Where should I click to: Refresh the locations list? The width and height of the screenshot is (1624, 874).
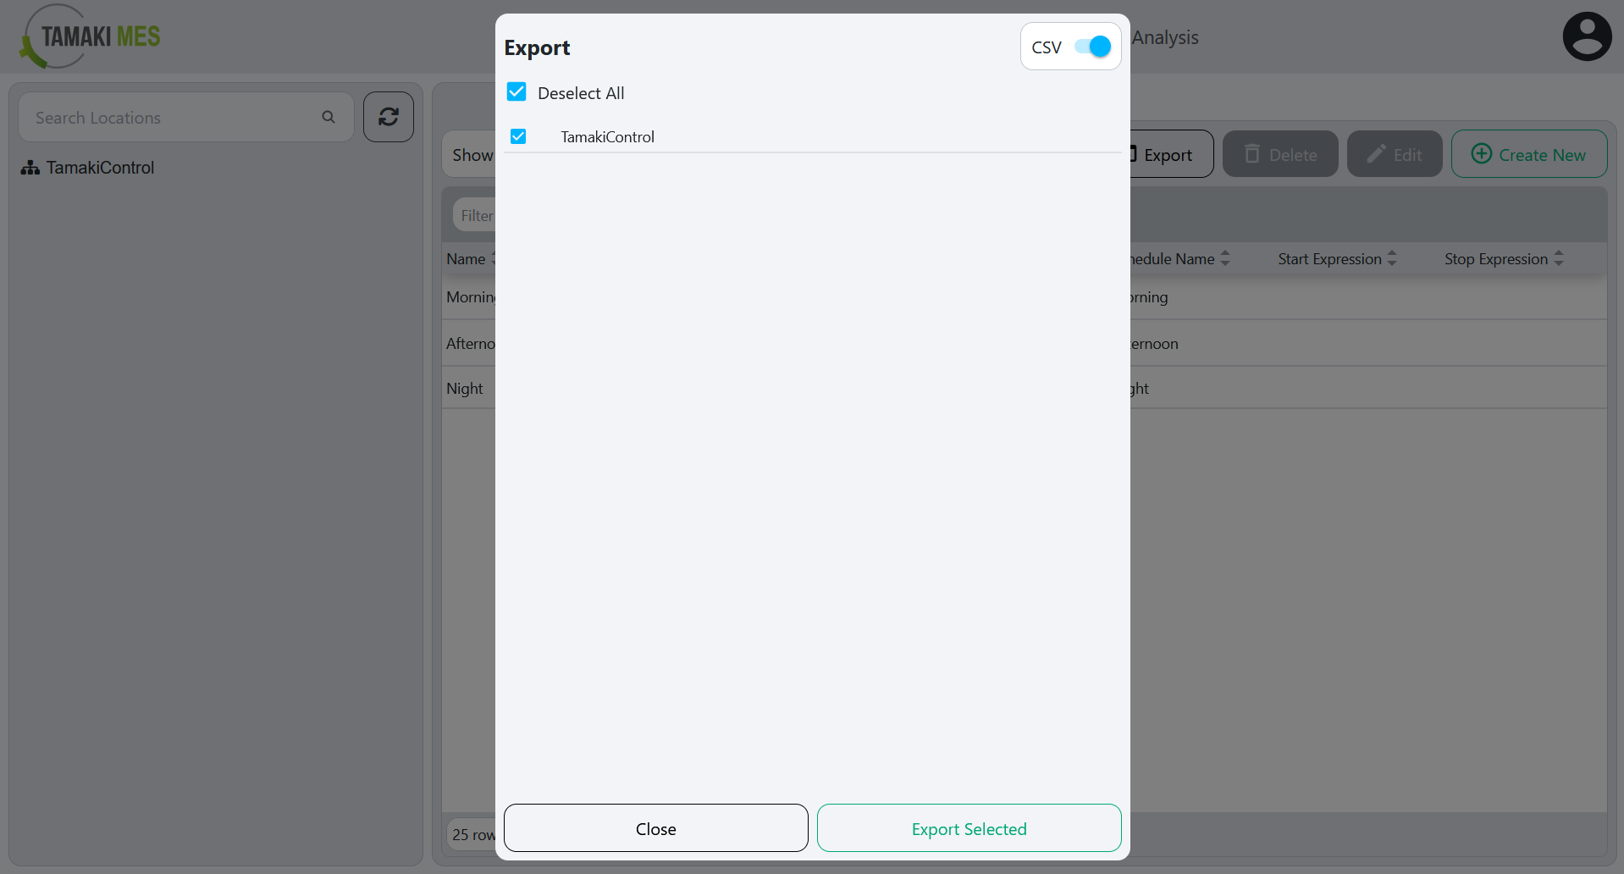(x=388, y=116)
